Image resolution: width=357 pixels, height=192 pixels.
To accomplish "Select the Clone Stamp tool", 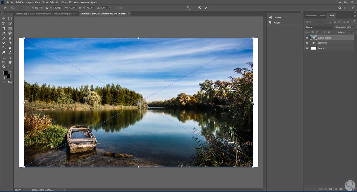I will pos(10,38).
